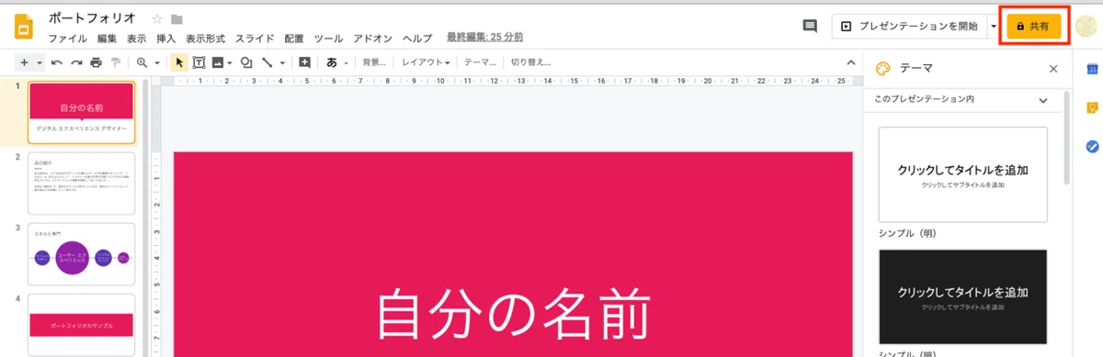Open the 表示 menu
Image resolution: width=1103 pixels, height=357 pixels.
[136, 39]
